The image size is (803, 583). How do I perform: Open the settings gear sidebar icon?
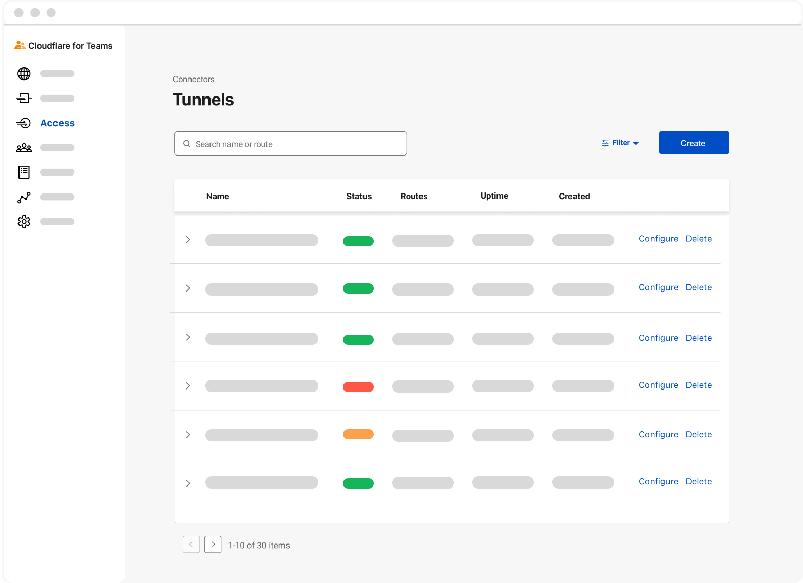tap(24, 222)
